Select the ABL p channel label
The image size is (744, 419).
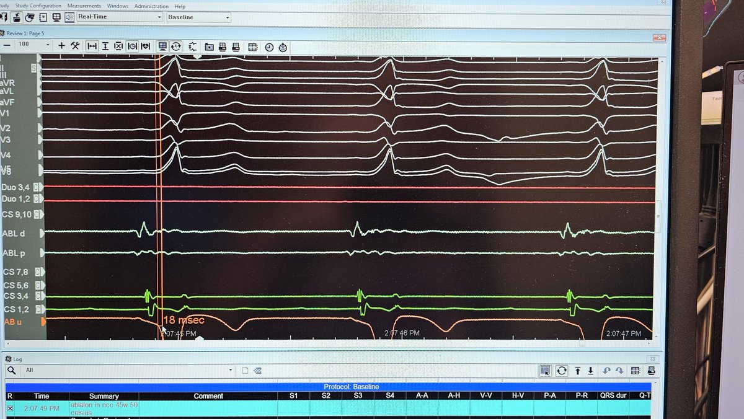[x=15, y=253]
